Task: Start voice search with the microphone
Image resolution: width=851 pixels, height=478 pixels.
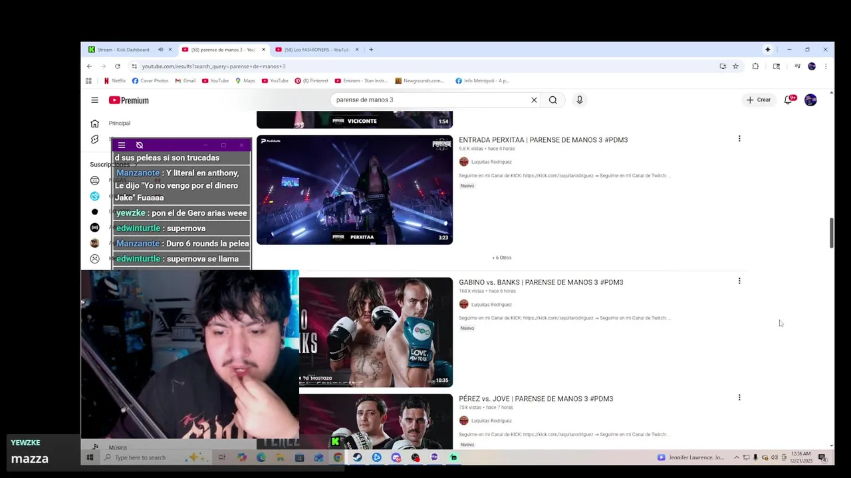Action: (x=580, y=100)
